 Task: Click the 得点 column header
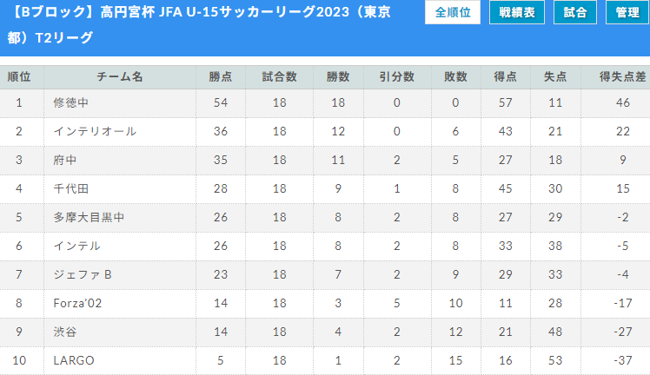(x=506, y=77)
